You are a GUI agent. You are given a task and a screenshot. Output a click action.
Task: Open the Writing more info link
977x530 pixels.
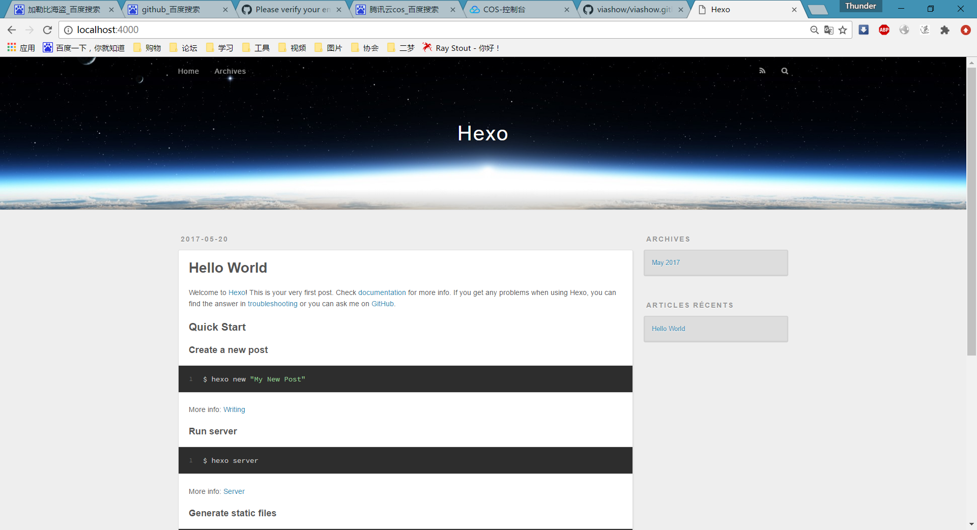(234, 409)
